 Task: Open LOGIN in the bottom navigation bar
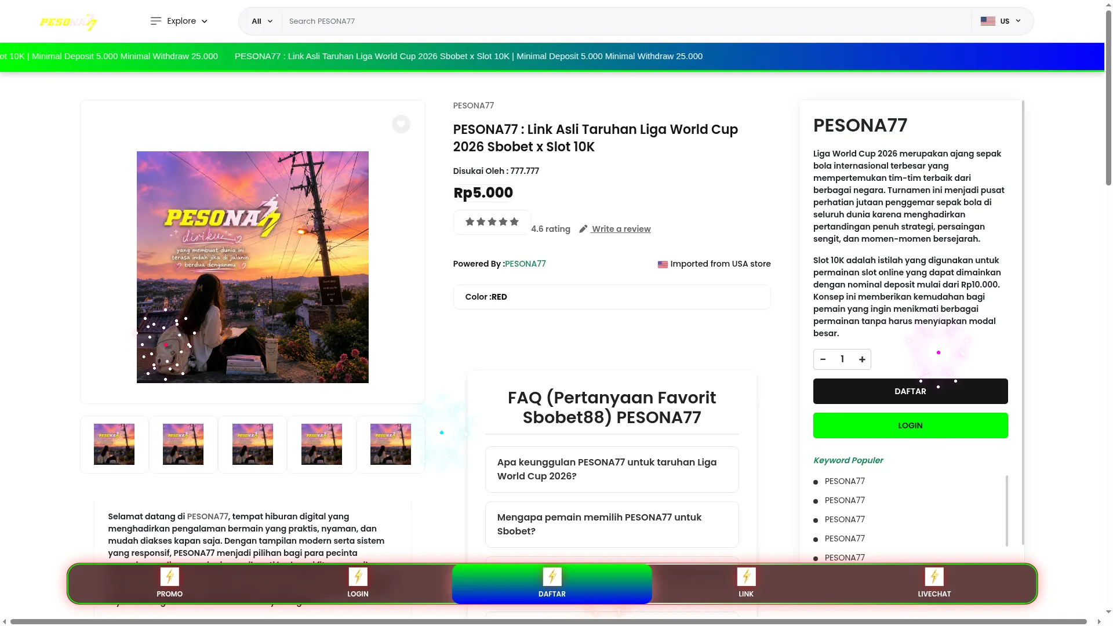358,584
